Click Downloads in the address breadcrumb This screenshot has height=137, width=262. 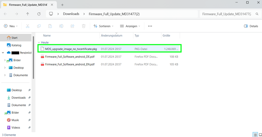71,14
